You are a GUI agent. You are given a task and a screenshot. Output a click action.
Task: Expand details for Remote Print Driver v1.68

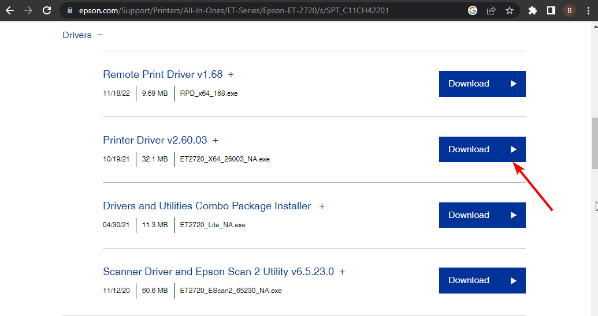click(231, 74)
